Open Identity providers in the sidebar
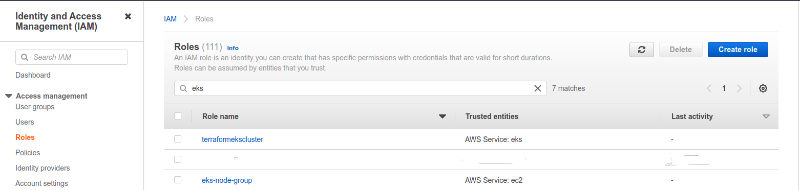The image size is (800, 190). click(x=43, y=168)
